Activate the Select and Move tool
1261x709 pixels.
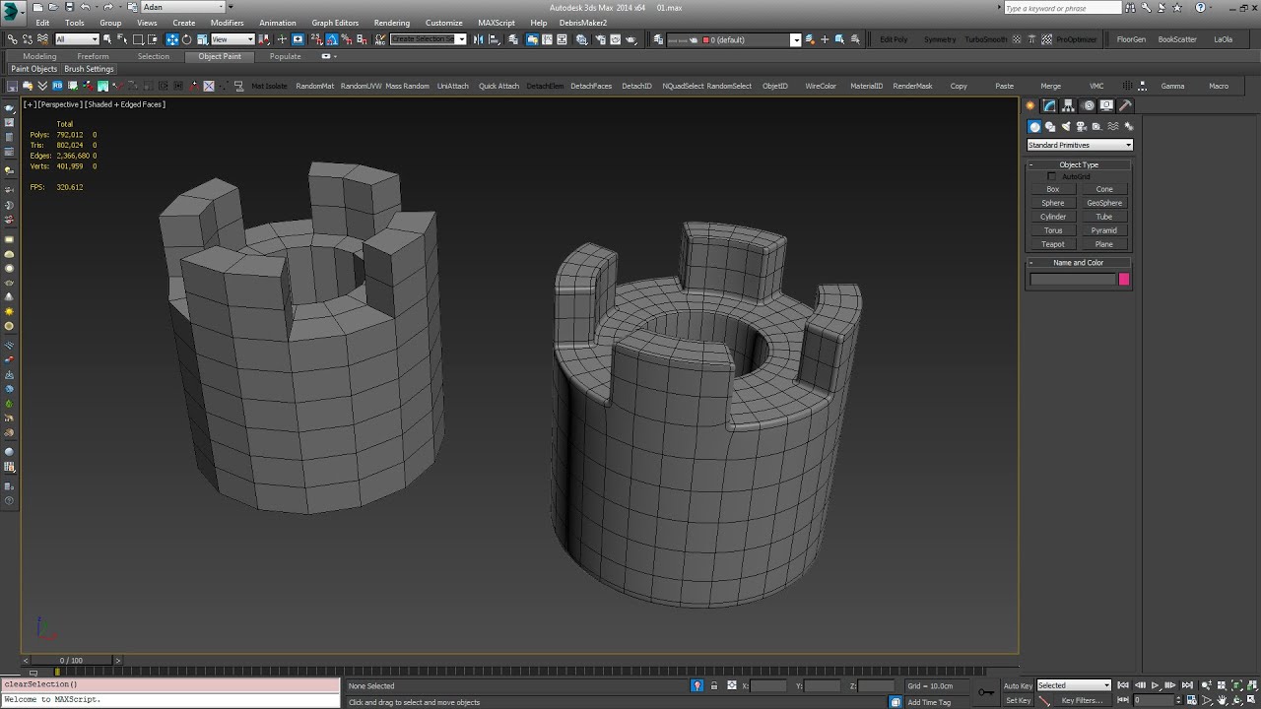pos(172,39)
